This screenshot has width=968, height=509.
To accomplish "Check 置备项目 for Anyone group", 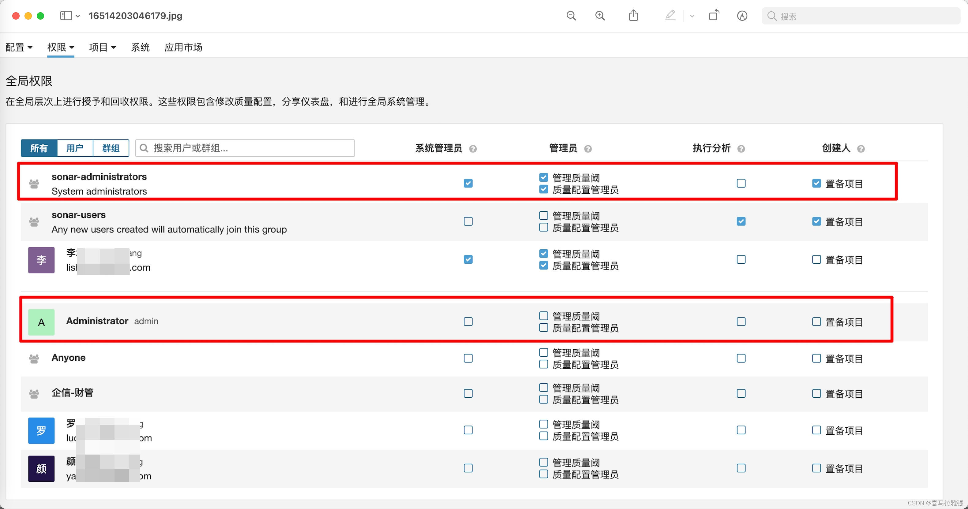I will point(816,358).
